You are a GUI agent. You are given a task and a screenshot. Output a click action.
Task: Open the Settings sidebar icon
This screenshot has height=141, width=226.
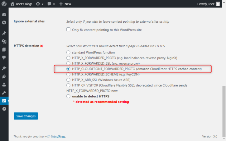[x=4, y=101]
